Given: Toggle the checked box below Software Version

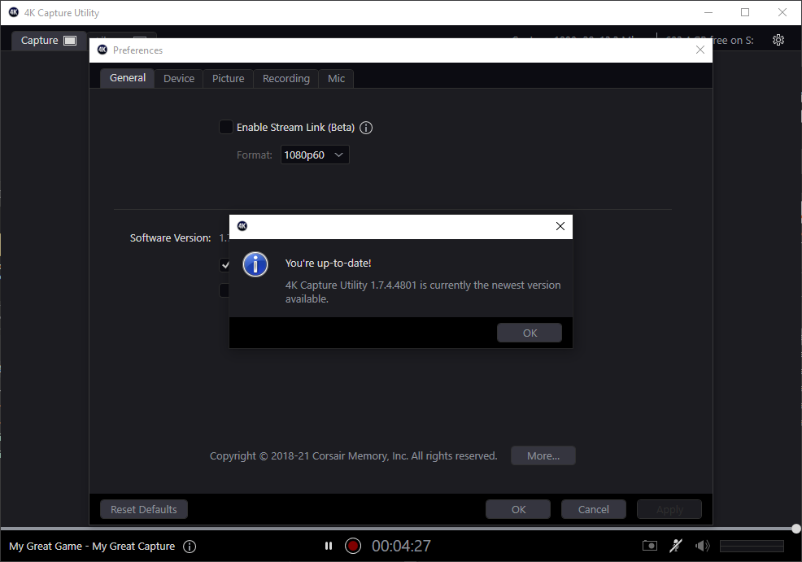Looking at the screenshot, I should [224, 265].
